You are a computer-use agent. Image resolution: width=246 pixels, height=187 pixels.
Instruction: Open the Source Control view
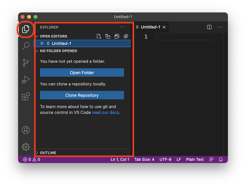(26, 63)
